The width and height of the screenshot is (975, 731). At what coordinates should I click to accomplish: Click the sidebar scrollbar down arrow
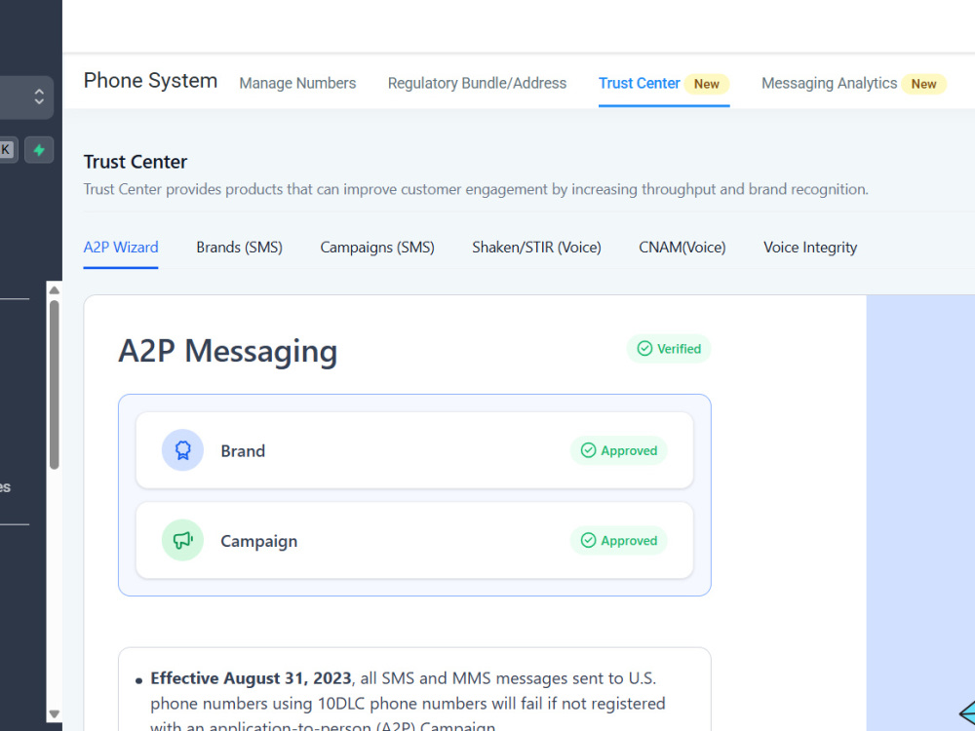point(54,714)
